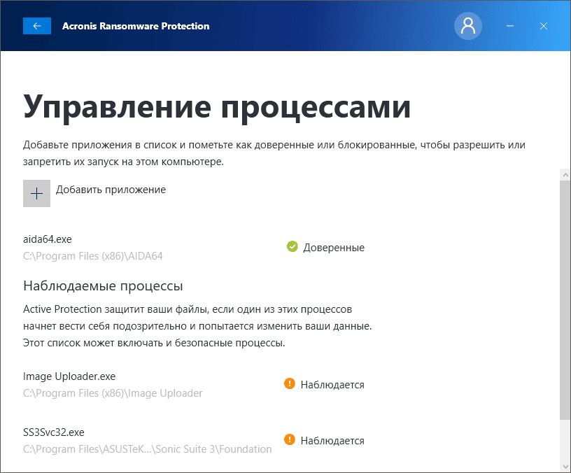This screenshot has width=571, height=473.
Task: Select the aida64.exe entry
Action: pos(48,239)
